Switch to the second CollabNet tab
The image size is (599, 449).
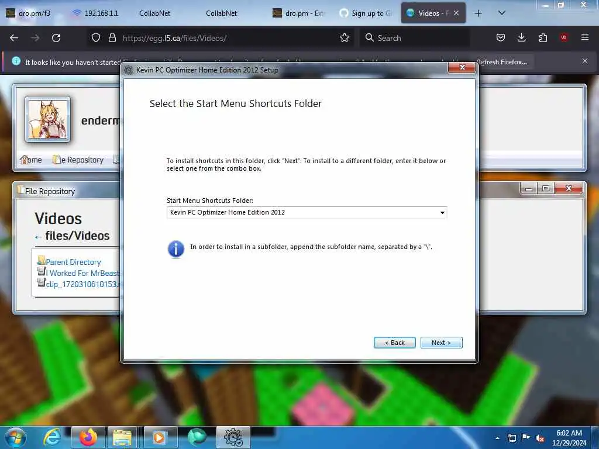click(x=222, y=13)
